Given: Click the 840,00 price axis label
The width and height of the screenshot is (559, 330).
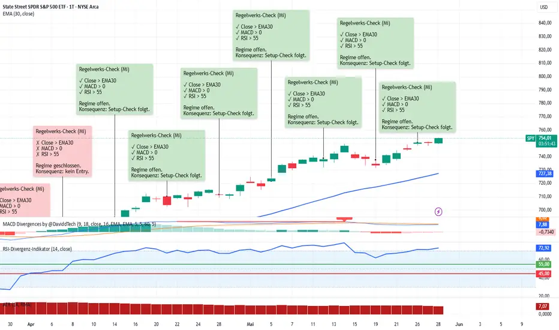Looking at the screenshot, I should pyautogui.click(x=545, y=23).
